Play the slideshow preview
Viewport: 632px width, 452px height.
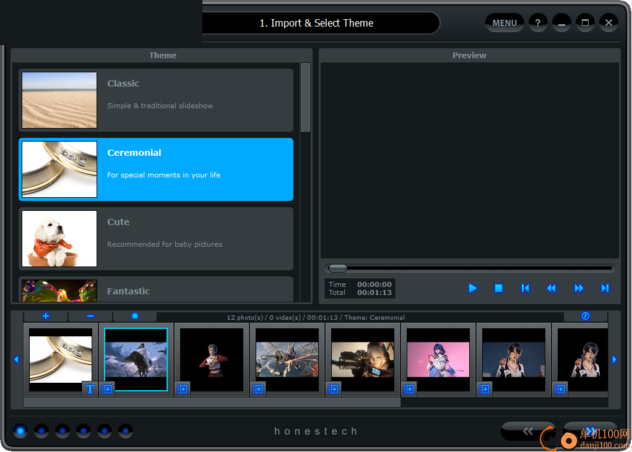(473, 288)
